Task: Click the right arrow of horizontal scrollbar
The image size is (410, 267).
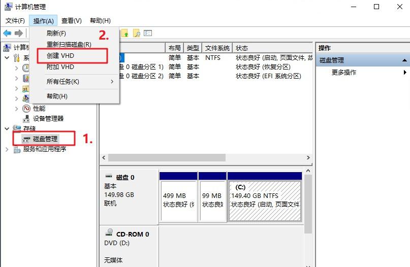Action: (x=308, y=157)
